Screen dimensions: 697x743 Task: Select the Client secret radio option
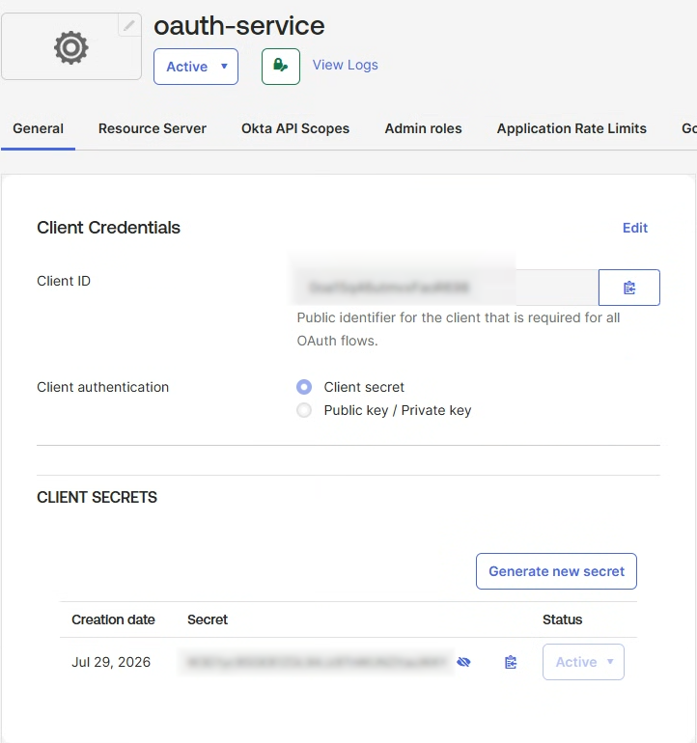[x=304, y=387]
